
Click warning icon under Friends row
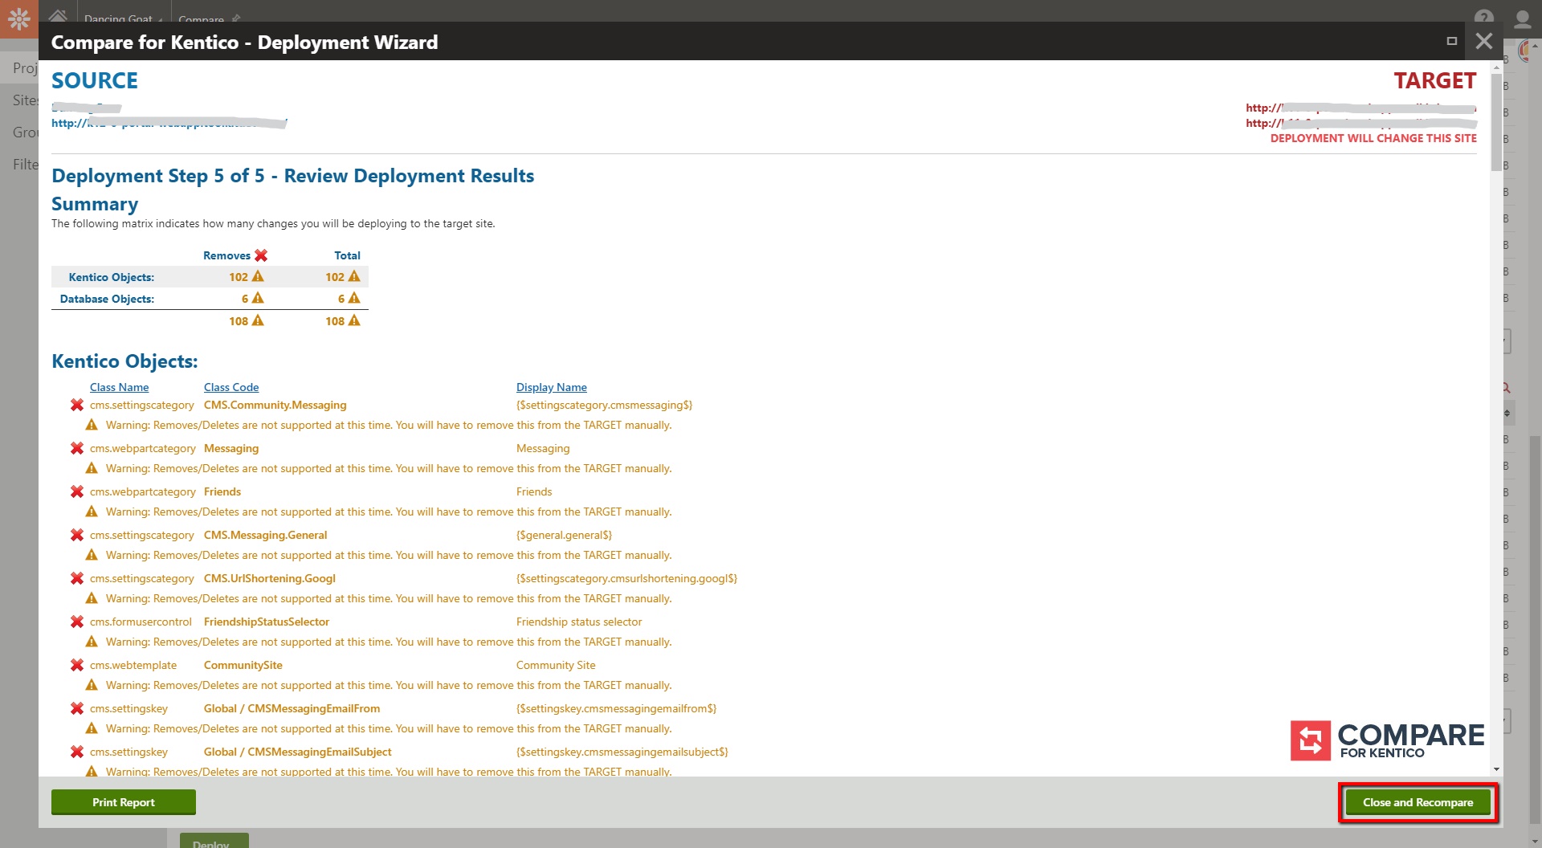[92, 512]
